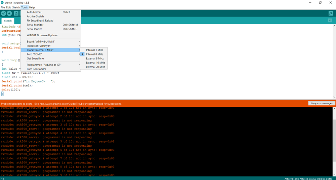Click the closing brace on last code line
Image resolution: width=336 pixels, height=180 pixels.
tap(2, 94)
